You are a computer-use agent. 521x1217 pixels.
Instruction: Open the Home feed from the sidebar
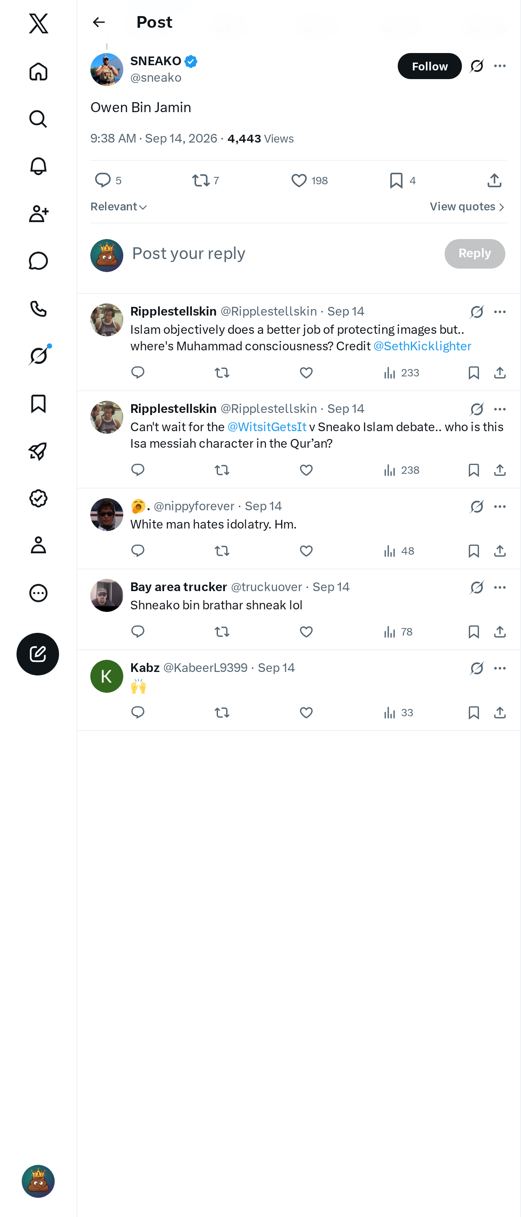[x=38, y=72]
